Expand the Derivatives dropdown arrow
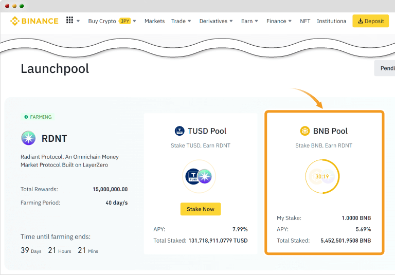The height and width of the screenshot is (275, 395). (x=231, y=21)
